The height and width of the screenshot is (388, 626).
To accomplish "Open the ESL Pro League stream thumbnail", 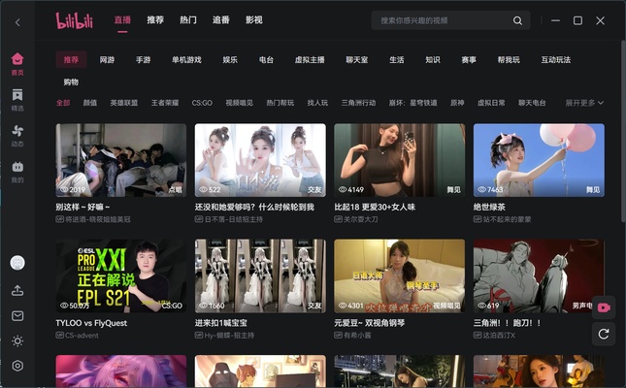I will tap(121, 275).
